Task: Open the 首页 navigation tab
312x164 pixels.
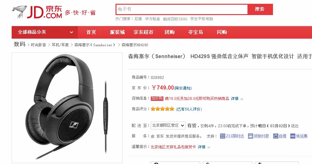Action: [91, 32]
